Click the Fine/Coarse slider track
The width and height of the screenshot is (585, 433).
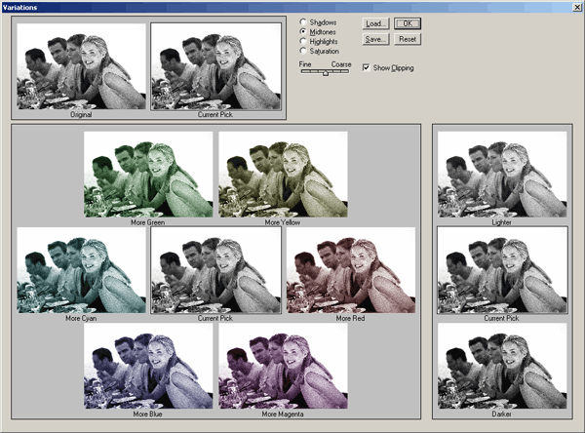click(326, 71)
